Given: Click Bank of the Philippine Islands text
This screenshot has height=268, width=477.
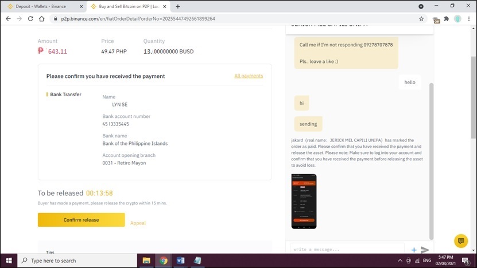Looking at the screenshot, I should coord(135,143).
